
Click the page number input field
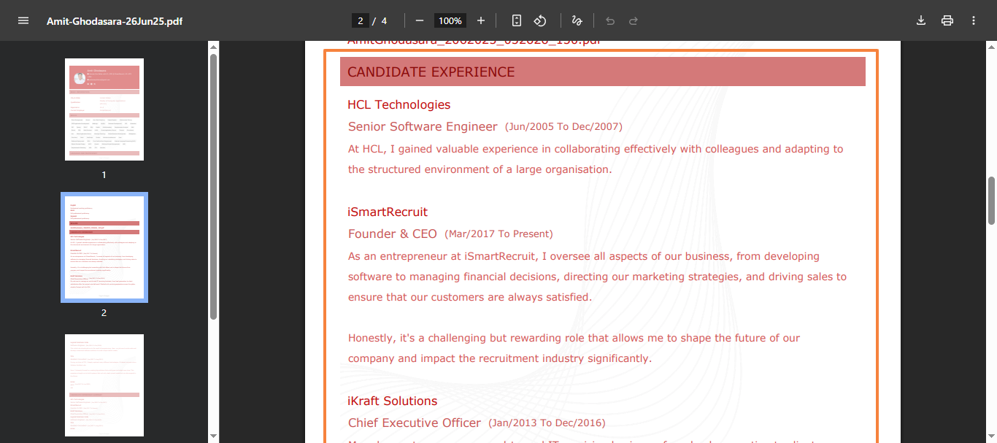tap(360, 20)
